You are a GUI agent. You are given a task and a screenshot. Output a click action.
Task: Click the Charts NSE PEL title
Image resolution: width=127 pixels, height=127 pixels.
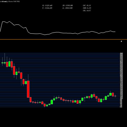click(x=14, y=2)
